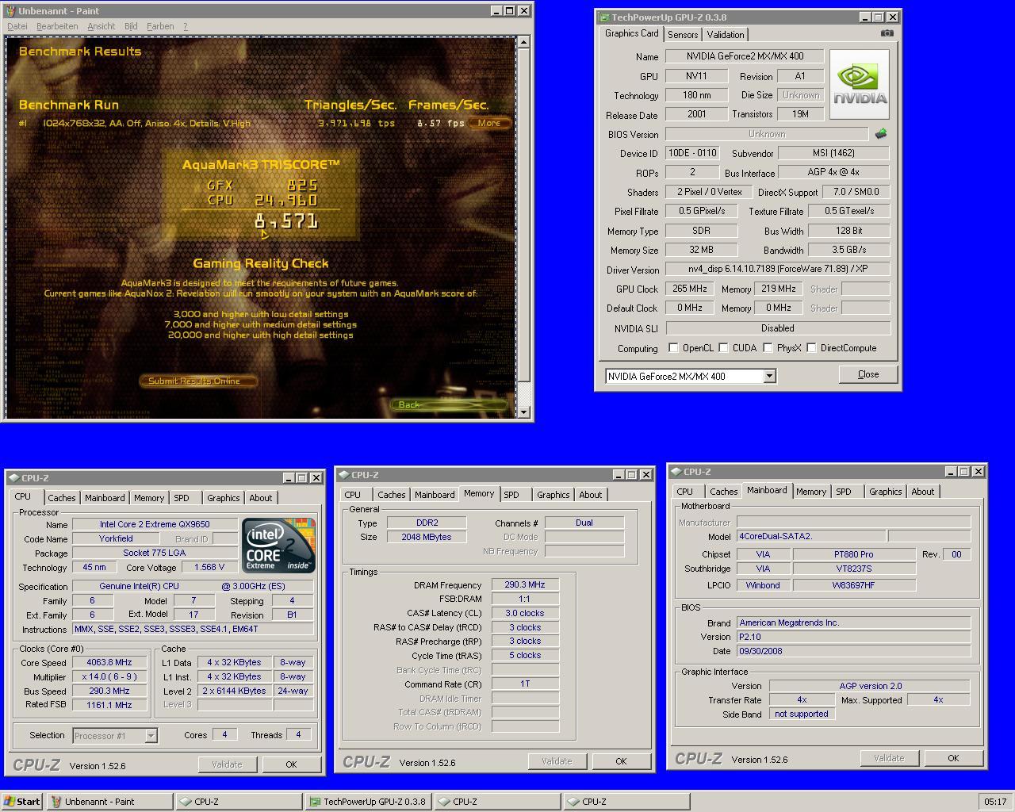
Task: Click the NVIDIA logo in GPU-Z
Action: [x=860, y=85]
